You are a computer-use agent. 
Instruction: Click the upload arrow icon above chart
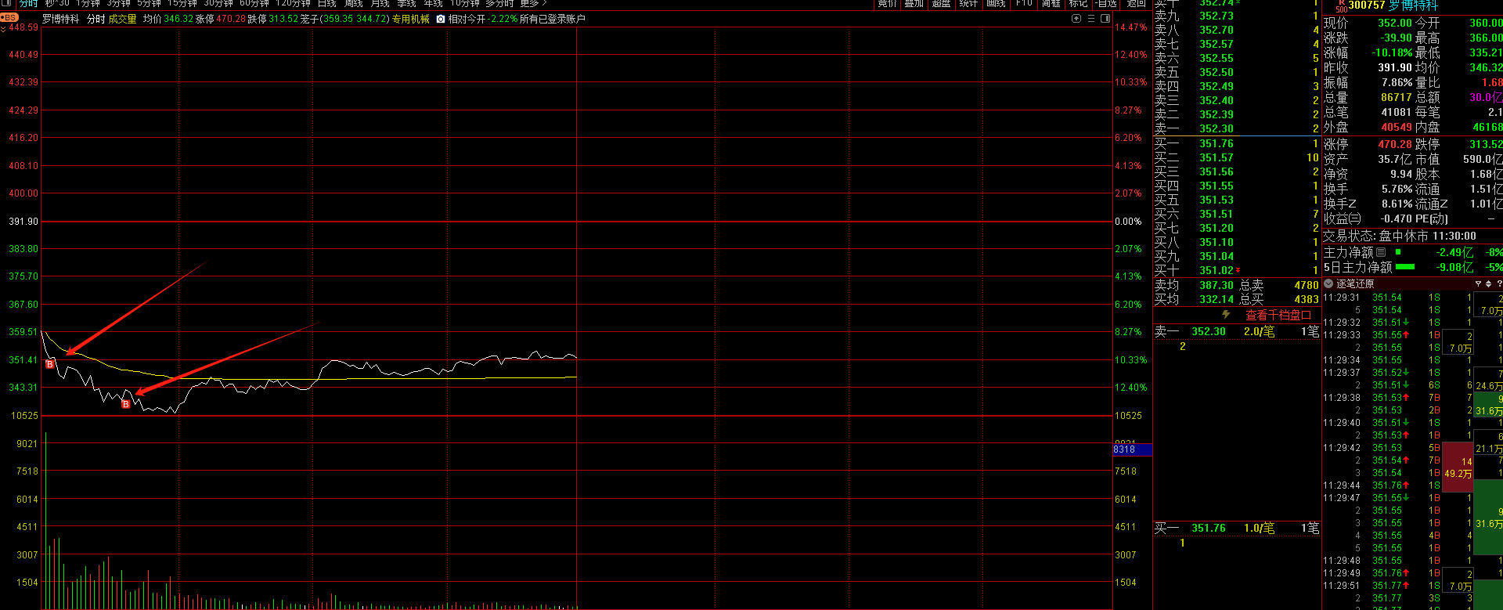tap(1076, 19)
